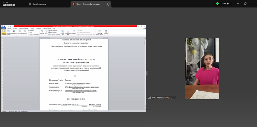Open Zoom Workplace dropdown arrow
The image size is (257, 127).
21,4
